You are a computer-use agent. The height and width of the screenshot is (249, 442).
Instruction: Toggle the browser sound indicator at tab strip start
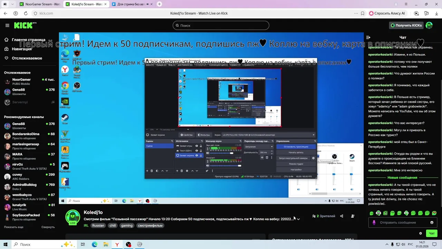click(5, 4)
